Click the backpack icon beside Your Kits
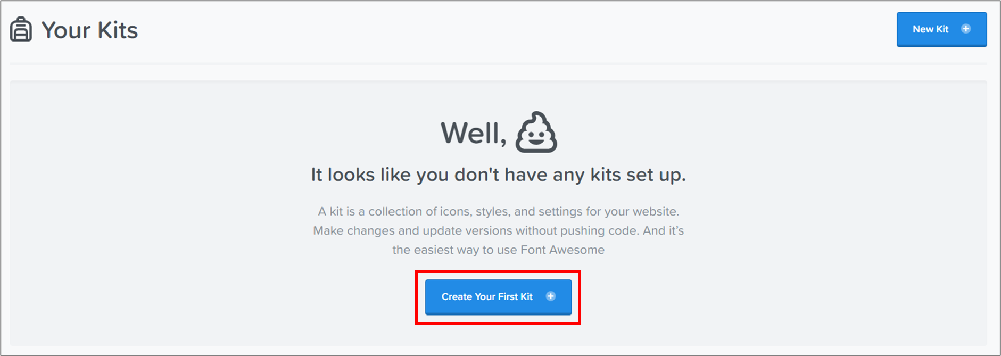The height and width of the screenshot is (356, 1001). pos(21,29)
